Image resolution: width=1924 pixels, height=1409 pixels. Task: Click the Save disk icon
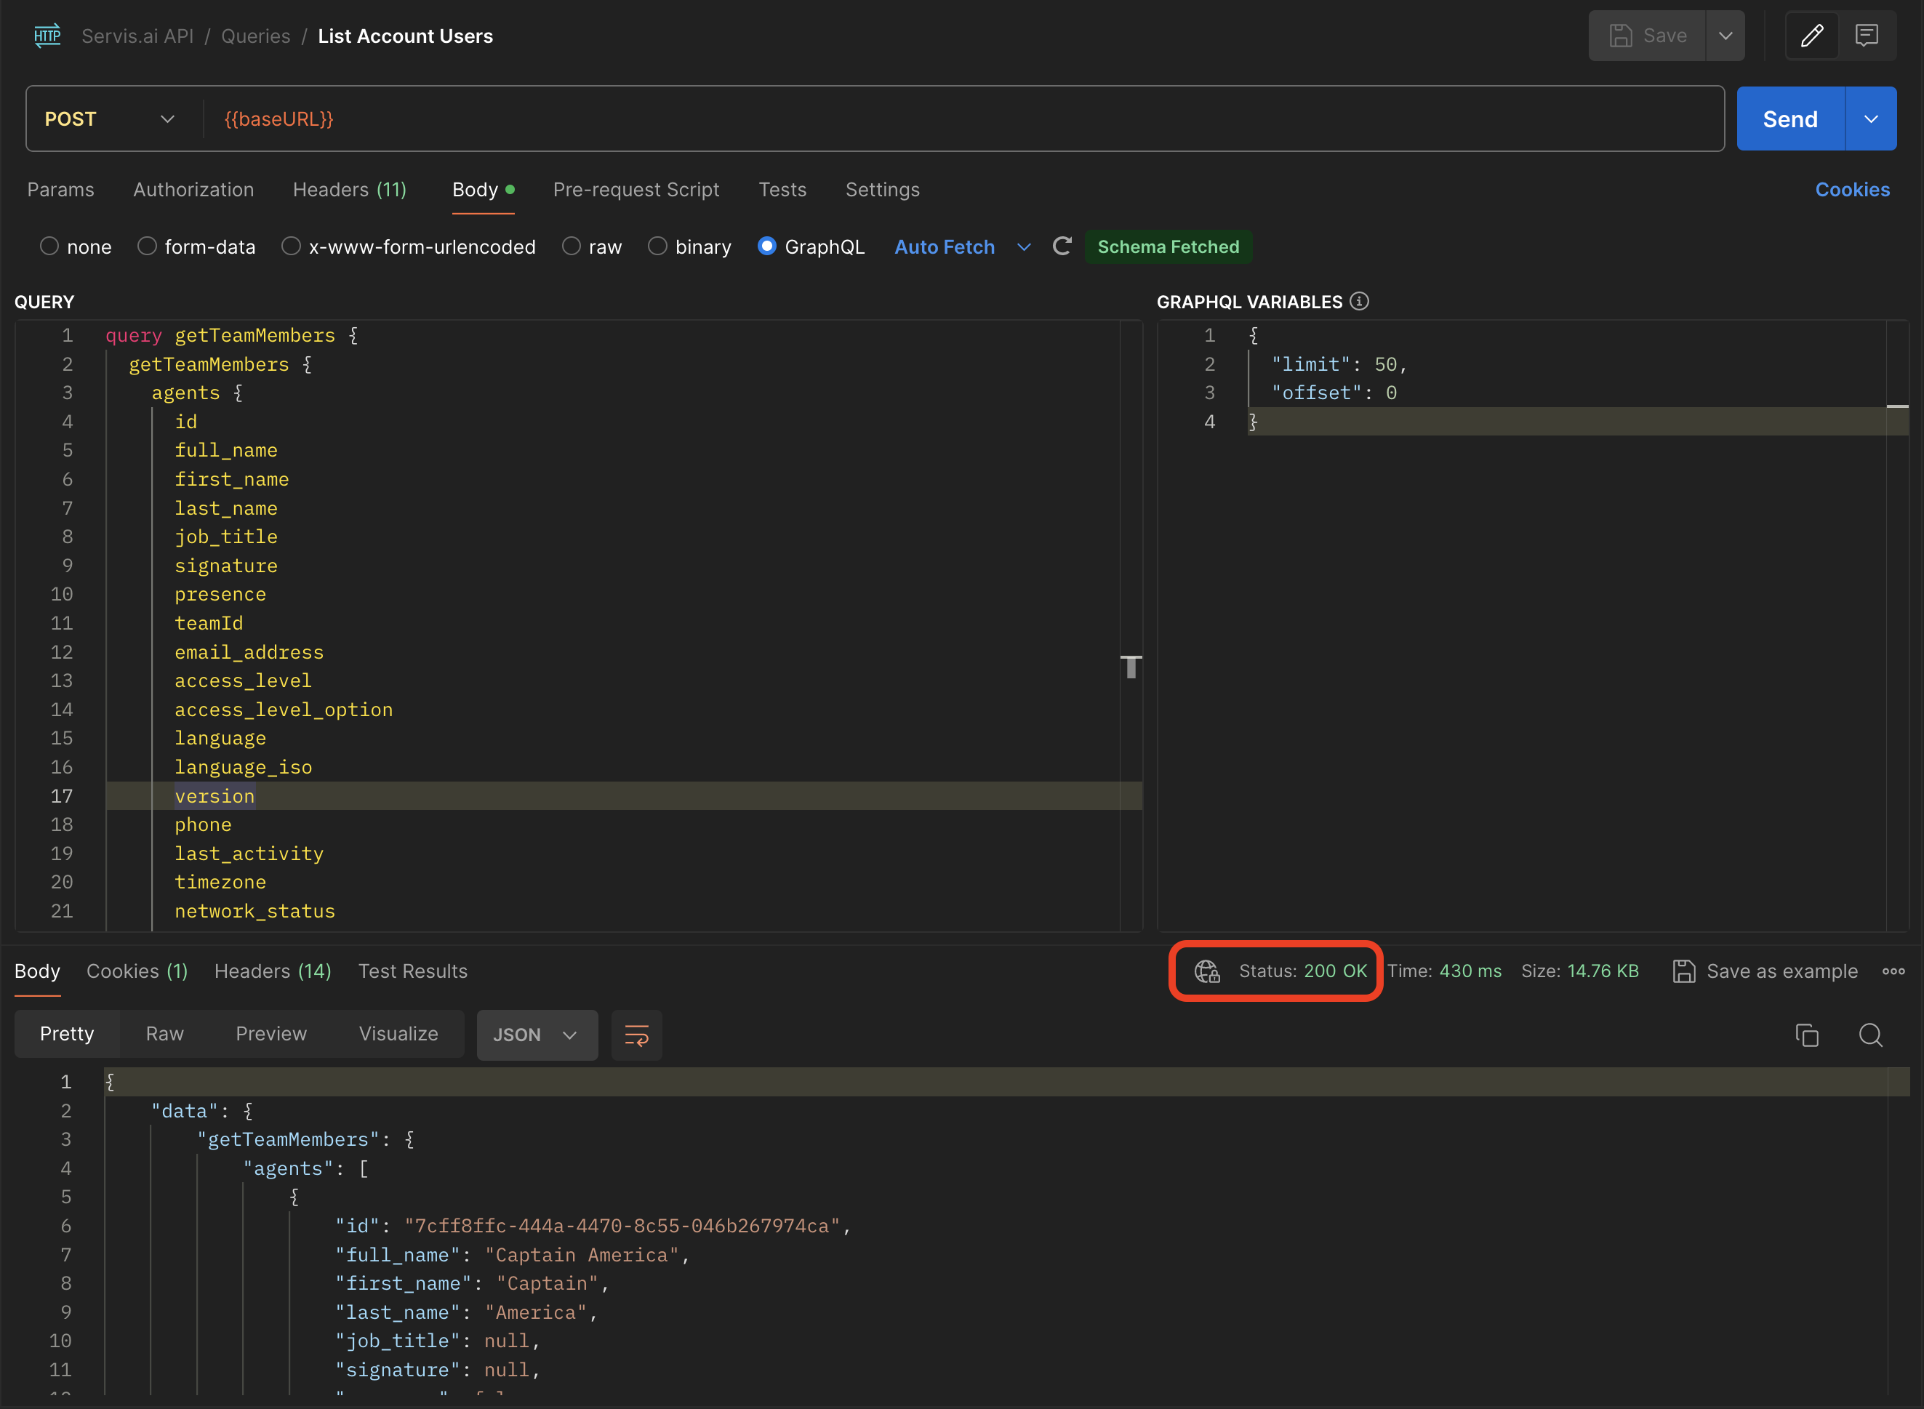pyautogui.click(x=1620, y=36)
